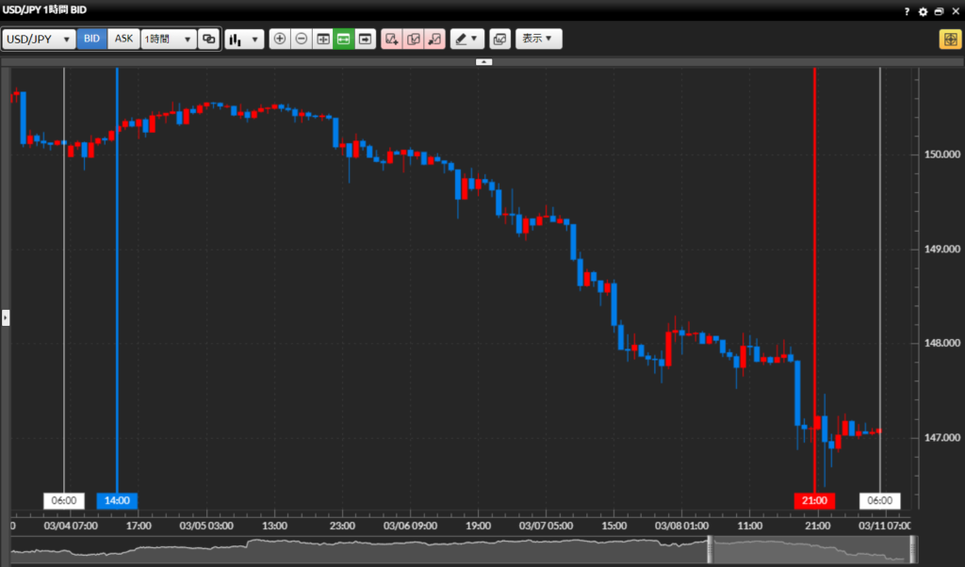Switch price display to BID
This screenshot has width=965, height=567.
91,40
